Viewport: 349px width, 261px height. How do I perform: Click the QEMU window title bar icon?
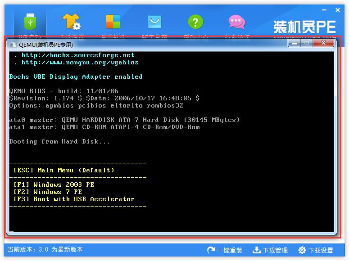coord(12,45)
